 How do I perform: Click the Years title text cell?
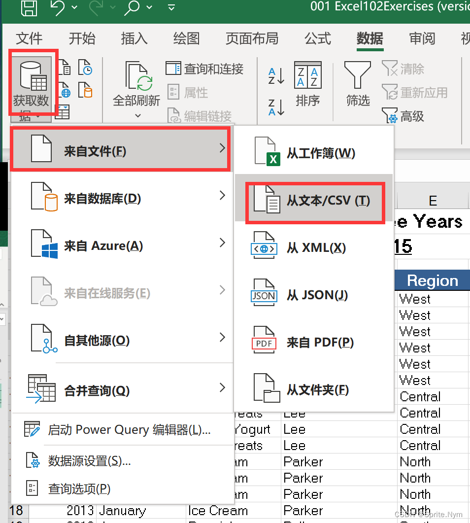pyautogui.click(x=432, y=221)
